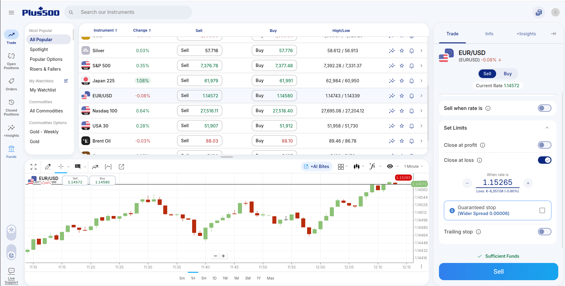Viewport: 565px width, 286px height.
Task: Set alert bell for Nasdaq 100
Action: [412, 111]
